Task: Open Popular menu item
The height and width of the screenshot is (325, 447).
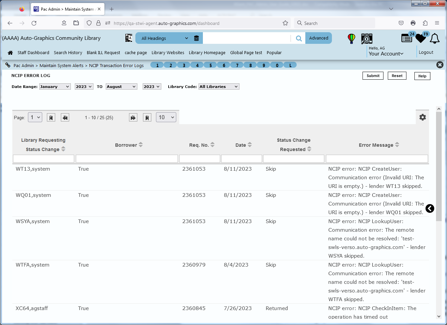Action: click(274, 52)
